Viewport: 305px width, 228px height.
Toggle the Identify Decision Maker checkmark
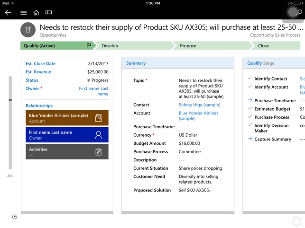250,125
